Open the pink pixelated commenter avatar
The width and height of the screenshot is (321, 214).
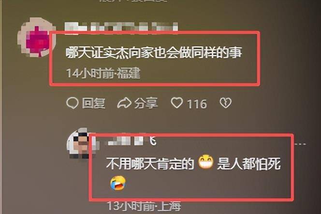pyautogui.click(x=36, y=37)
